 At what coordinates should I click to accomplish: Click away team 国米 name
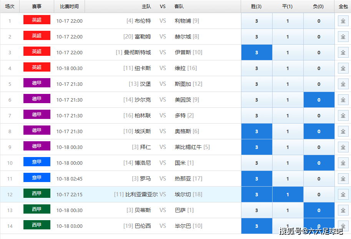[180, 163]
